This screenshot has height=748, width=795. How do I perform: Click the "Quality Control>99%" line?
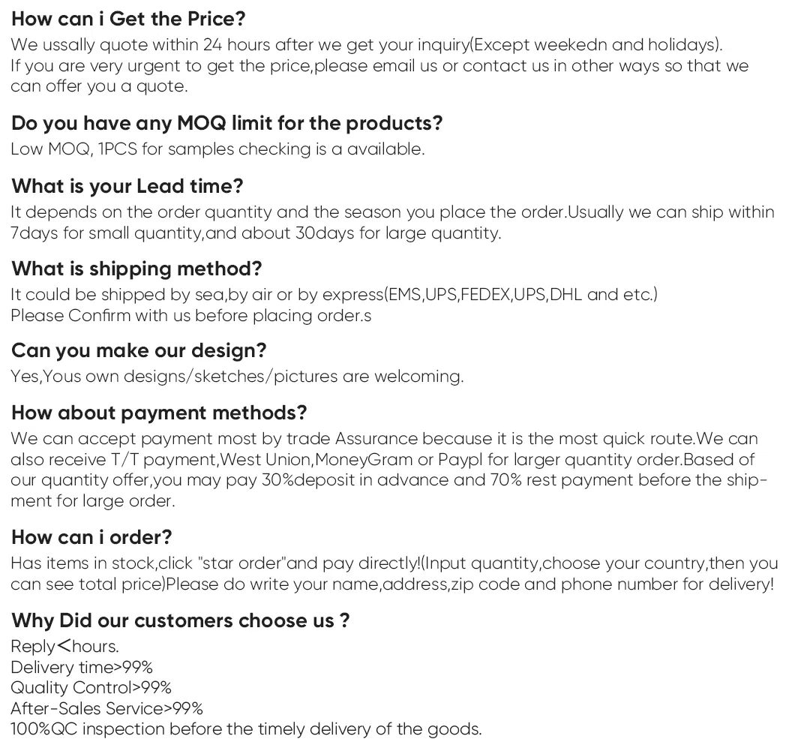click(x=91, y=687)
